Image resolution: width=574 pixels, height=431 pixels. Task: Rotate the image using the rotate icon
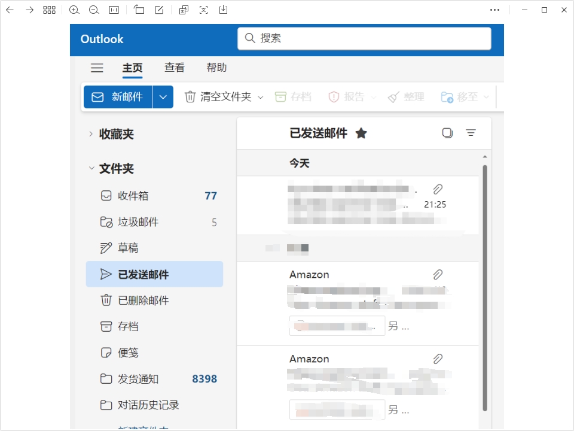click(139, 10)
